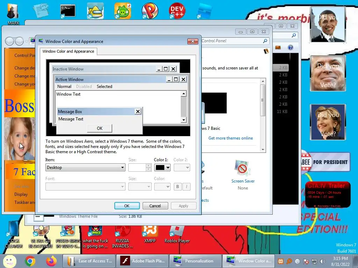The width and height of the screenshot is (358, 268).
Task: Open the MARK desktop icon
Action: 13,14
